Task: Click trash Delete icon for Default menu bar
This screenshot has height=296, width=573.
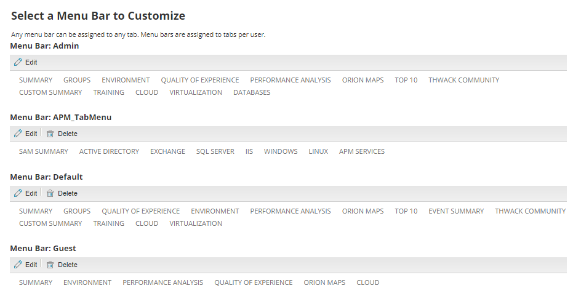Action: coord(50,193)
